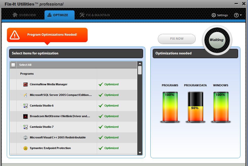Select the Optimize tab
Image resolution: width=248 pixels, height=166 pixels.
59,15
